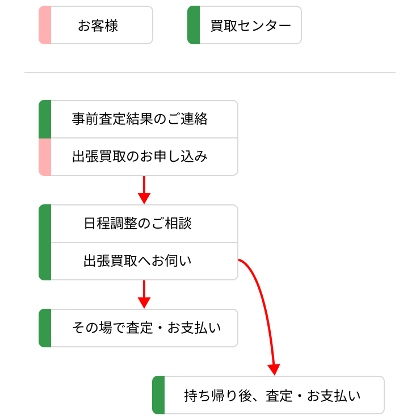Select the green swatch beside 買取センター
Screen dimensions: 420x420
point(194,25)
